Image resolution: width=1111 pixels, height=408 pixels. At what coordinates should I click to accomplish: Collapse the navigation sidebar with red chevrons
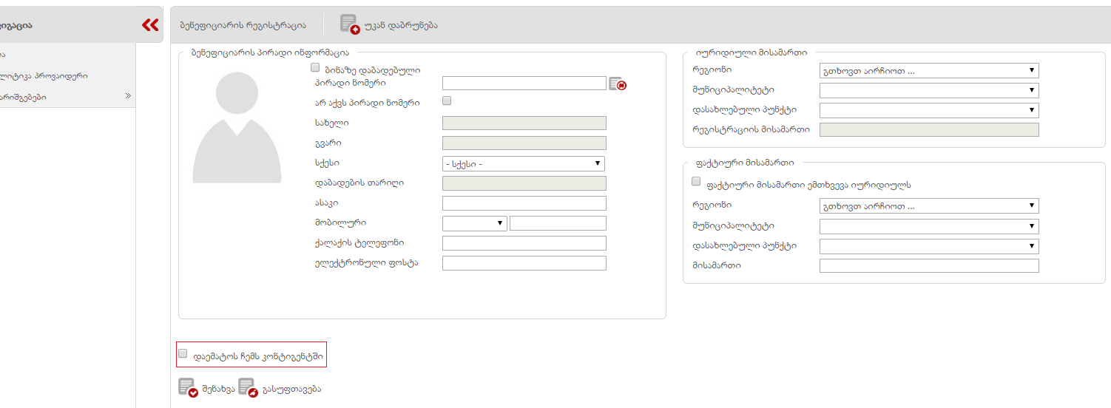pyautogui.click(x=150, y=25)
